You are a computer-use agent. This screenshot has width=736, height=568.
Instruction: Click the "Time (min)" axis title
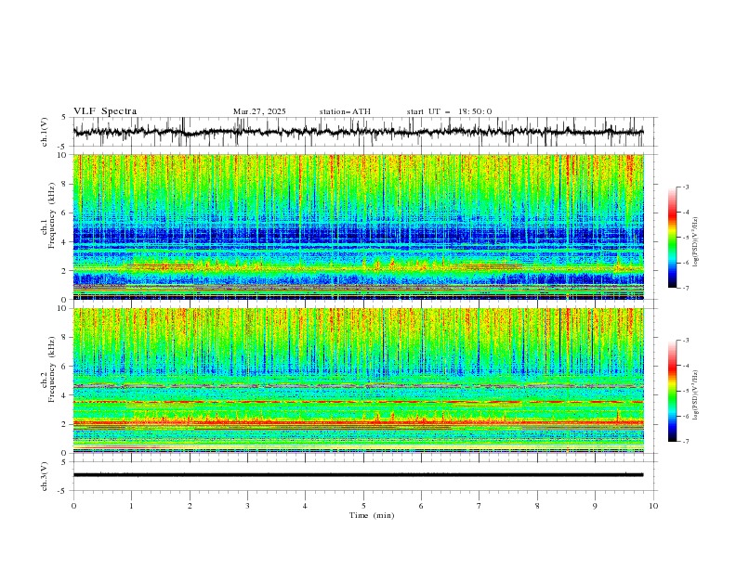pyautogui.click(x=372, y=515)
